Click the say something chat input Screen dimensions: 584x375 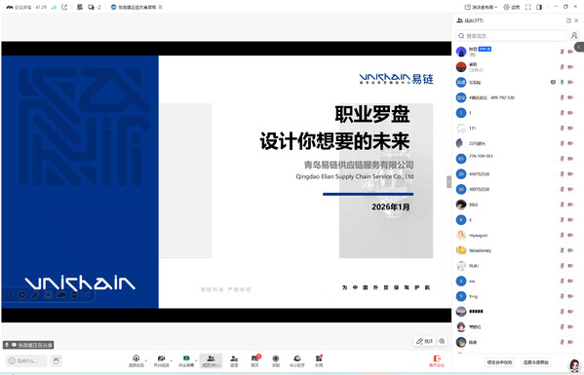pyautogui.click(x=26, y=360)
